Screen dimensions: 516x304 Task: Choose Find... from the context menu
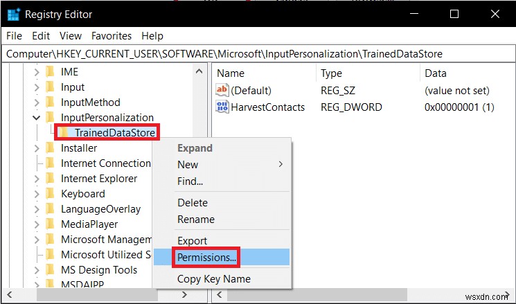(222, 181)
